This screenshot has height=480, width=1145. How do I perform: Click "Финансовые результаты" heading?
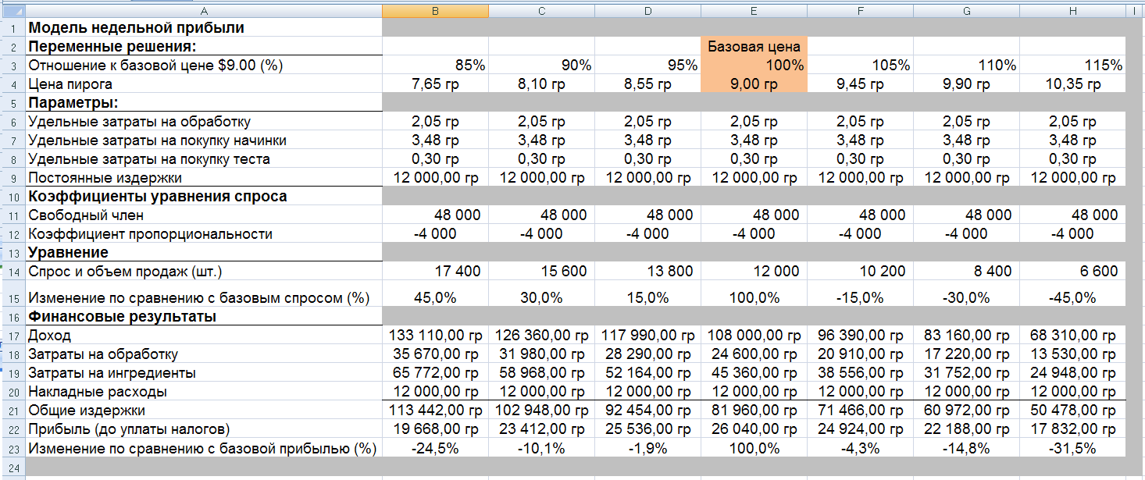click(122, 316)
